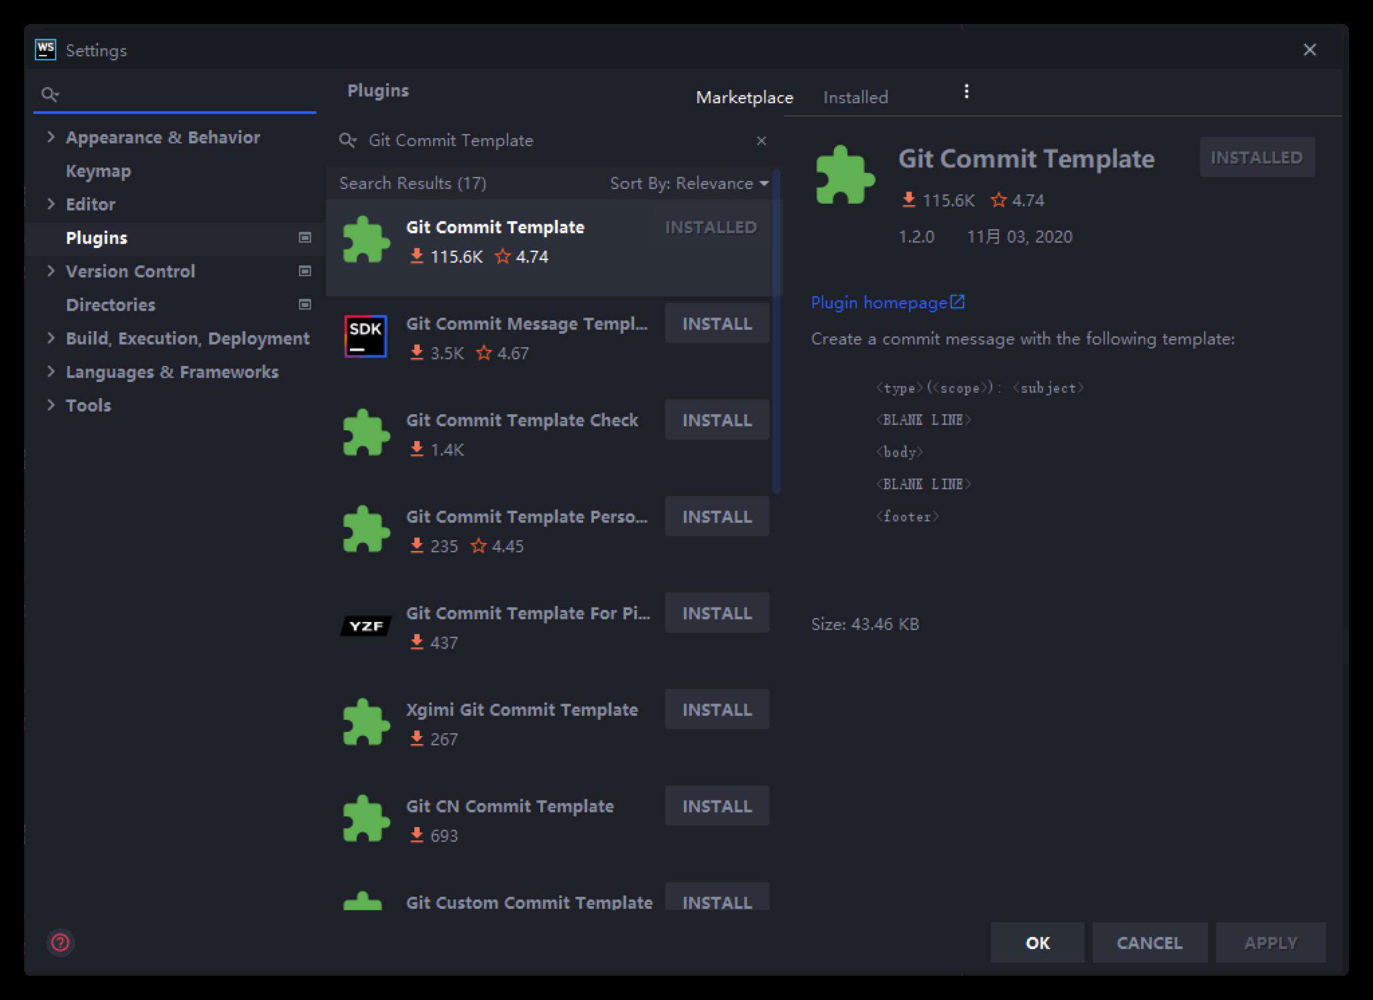Select Directories in settings tree

(111, 305)
